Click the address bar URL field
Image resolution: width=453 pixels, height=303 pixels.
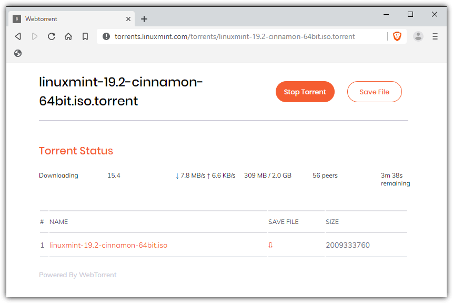pyautogui.click(x=237, y=36)
